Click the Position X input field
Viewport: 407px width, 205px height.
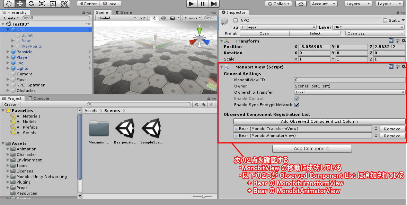[314, 47]
